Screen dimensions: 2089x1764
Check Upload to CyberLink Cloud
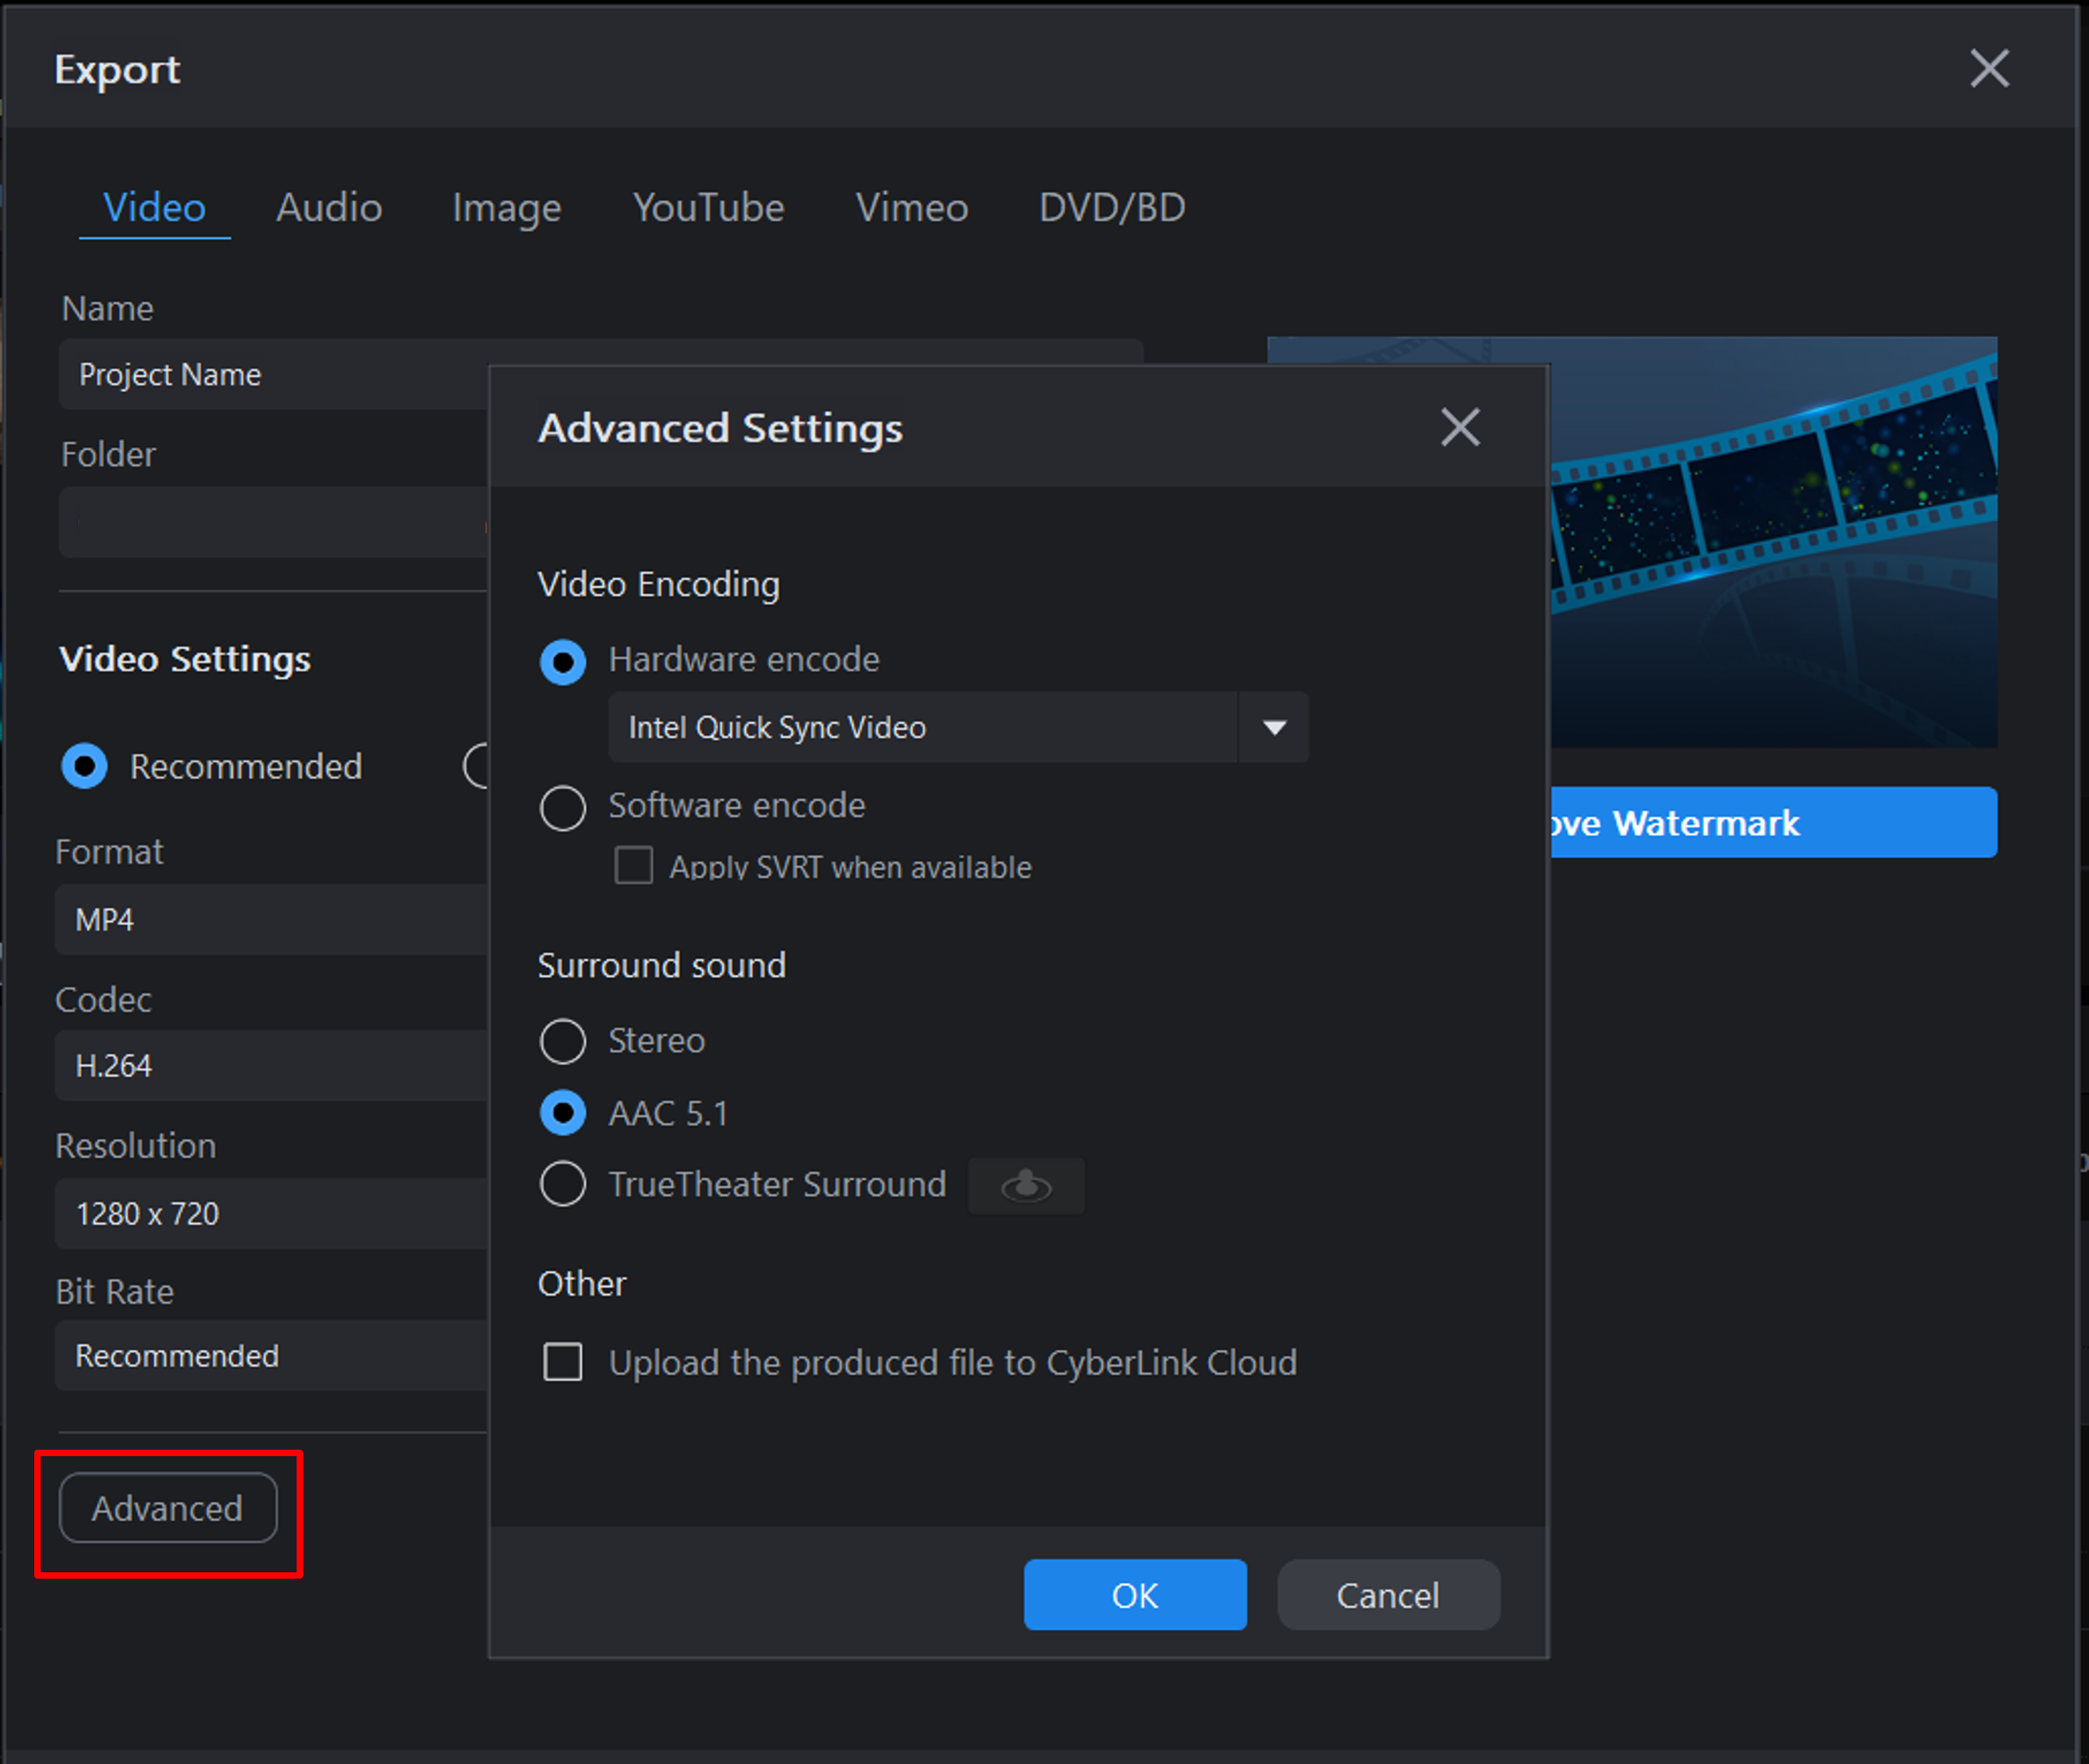563,1362
